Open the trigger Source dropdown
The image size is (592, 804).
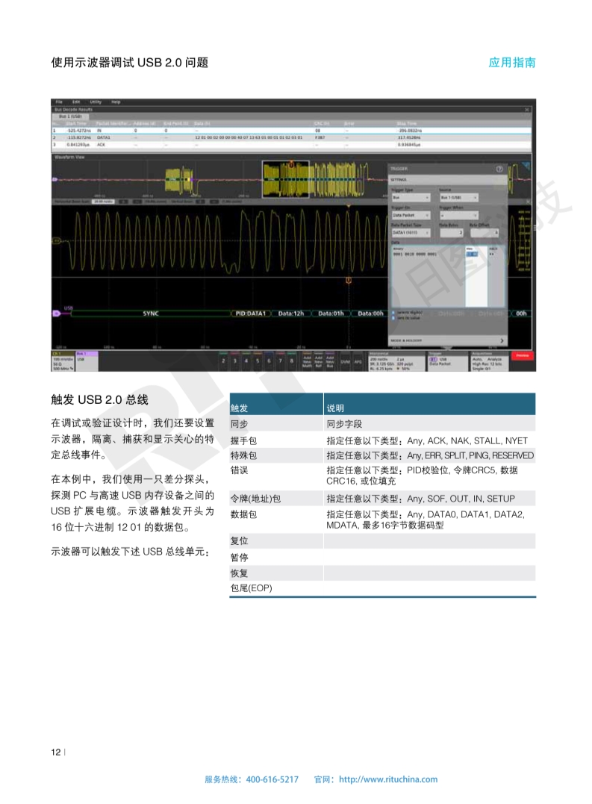click(x=458, y=197)
